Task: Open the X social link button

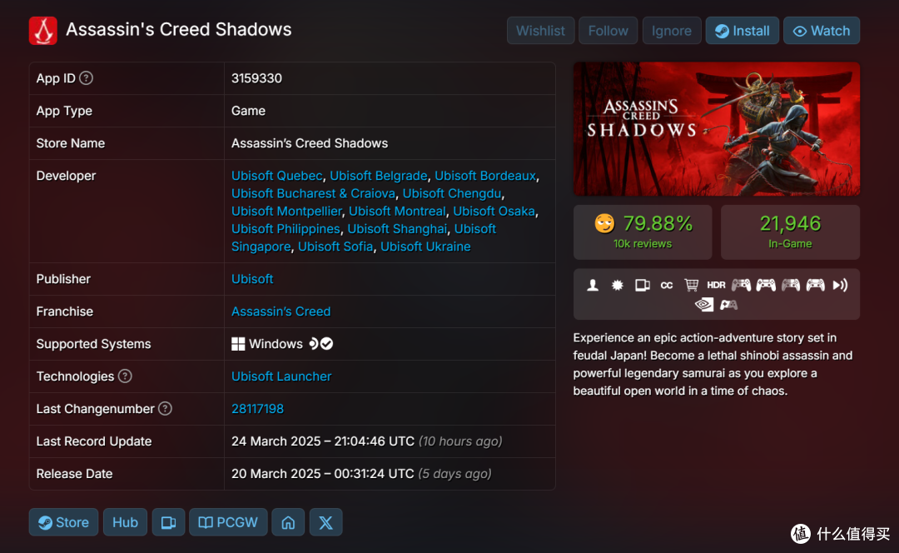Action: [x=325, y=522]
